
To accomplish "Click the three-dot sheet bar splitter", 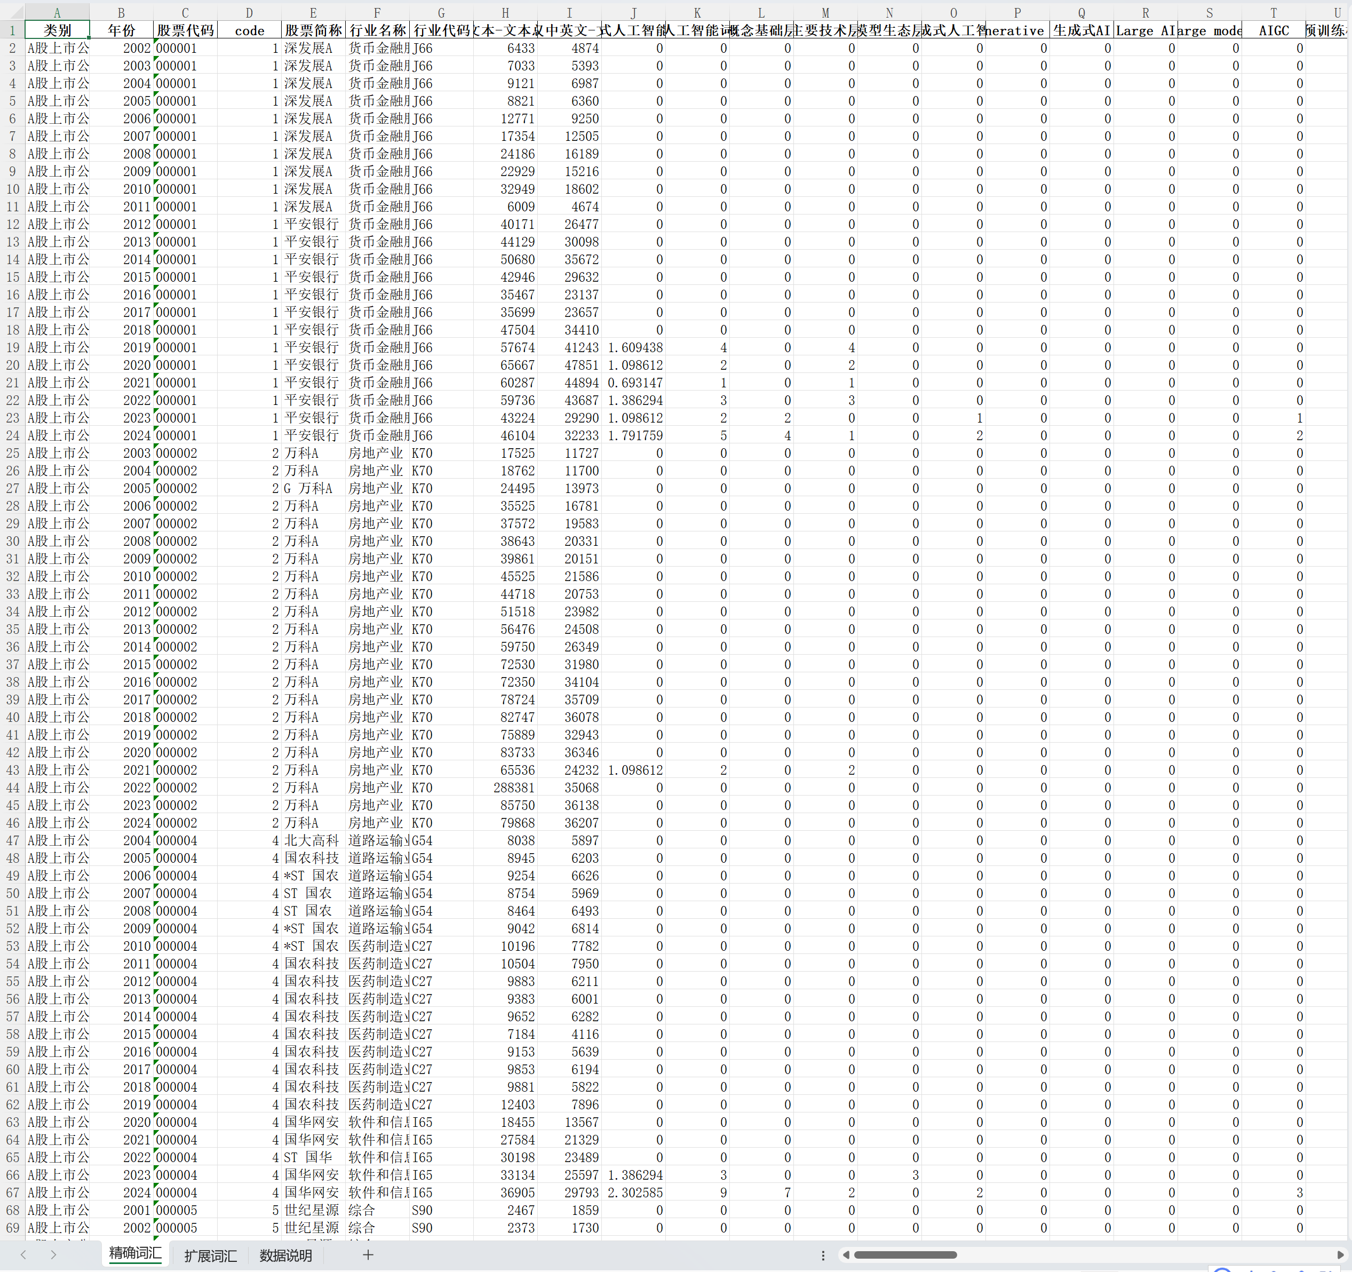I will [x=823, y=1255].
